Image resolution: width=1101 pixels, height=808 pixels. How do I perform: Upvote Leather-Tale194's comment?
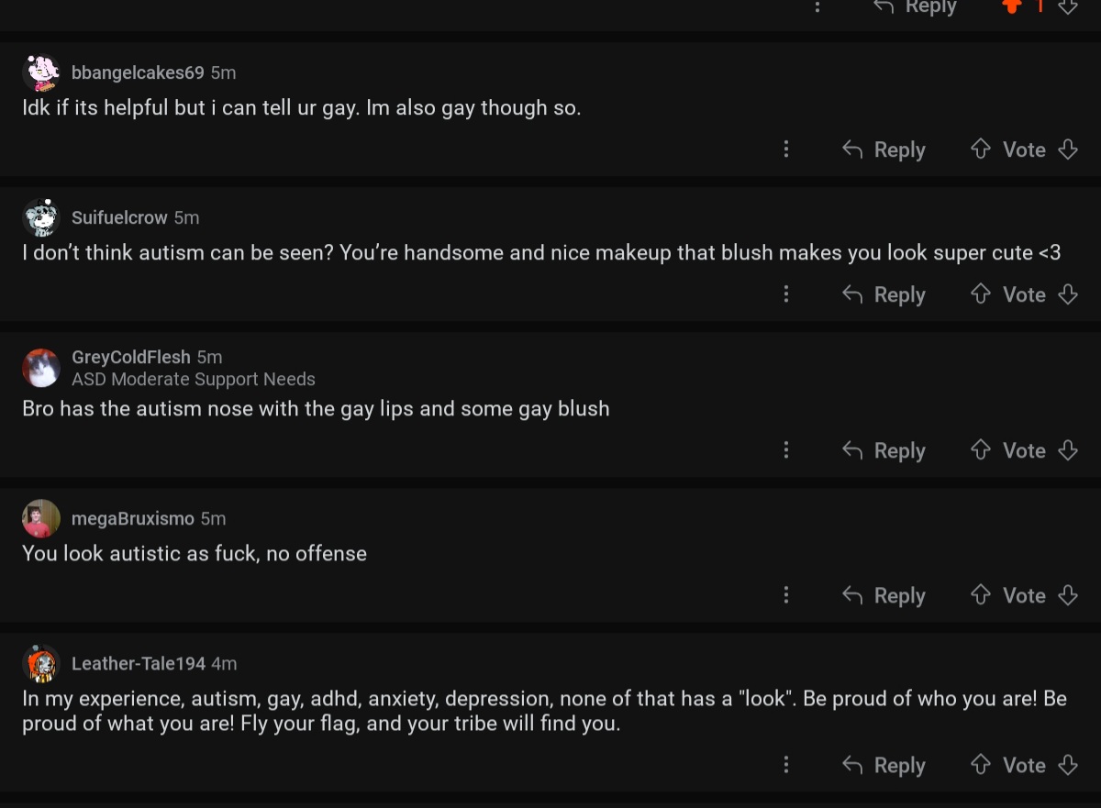[981, 765]
